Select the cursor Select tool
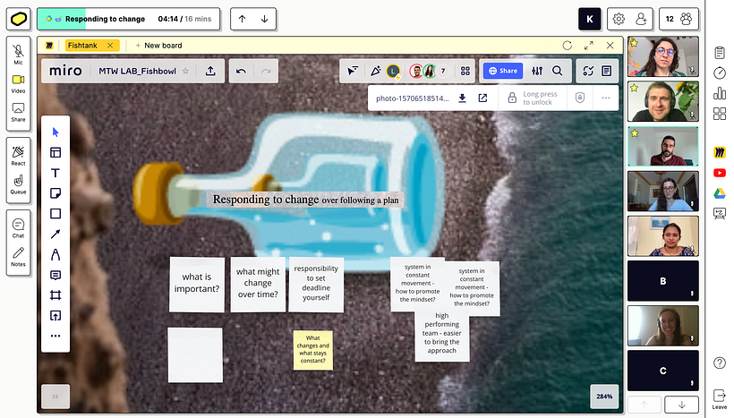Screen dimensions: 734x418 [55, 132]
